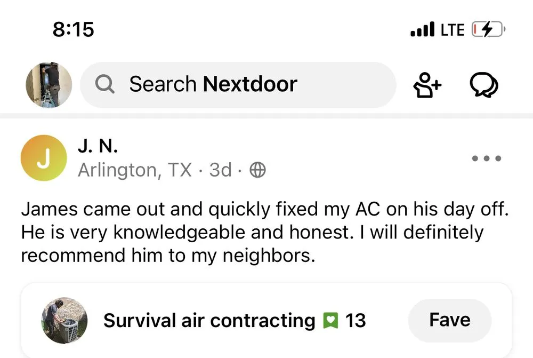
Task: Open your profile avatar photo
Action: (49, 85)
